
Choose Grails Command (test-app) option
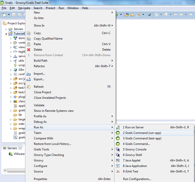point(142,138)
